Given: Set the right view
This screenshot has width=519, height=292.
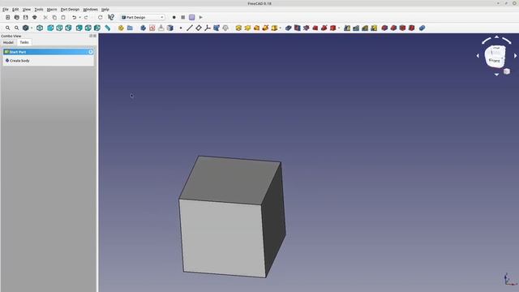Looking at the screenshot, I should 68,28.
